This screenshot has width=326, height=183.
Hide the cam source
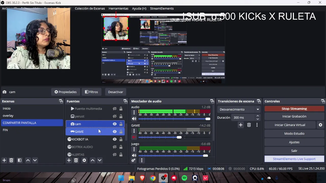pyautogui.click(x=115, y=124)
